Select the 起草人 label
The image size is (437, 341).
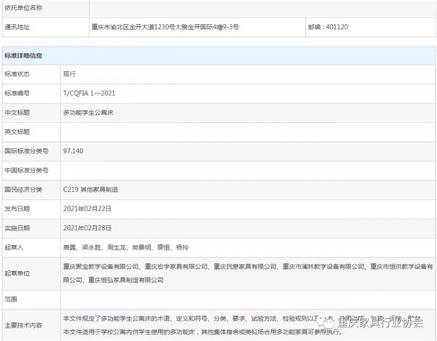click(14, 247)
